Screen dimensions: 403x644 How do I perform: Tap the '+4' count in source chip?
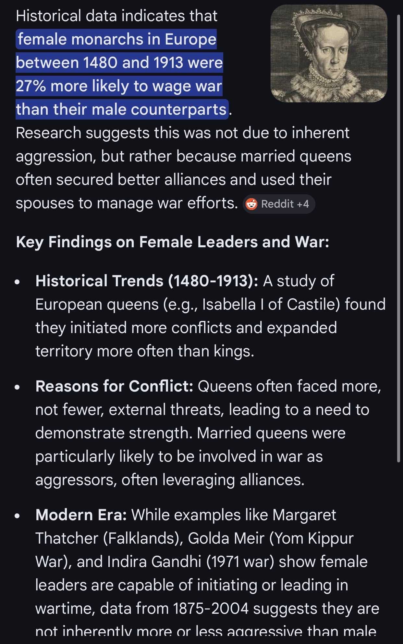click(x=303, y=204)
